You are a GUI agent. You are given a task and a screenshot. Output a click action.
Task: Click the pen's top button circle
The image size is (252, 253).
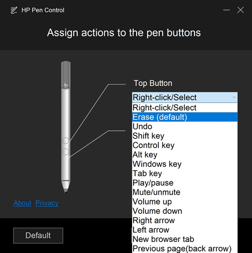(x=66, y=140)
